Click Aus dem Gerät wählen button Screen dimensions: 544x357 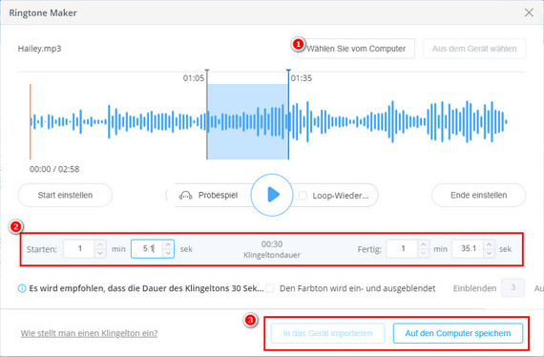coord(474,49)
